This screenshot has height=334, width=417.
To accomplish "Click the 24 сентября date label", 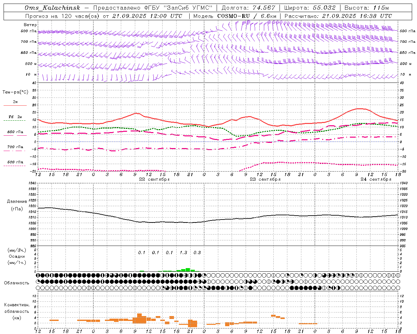I will point(376,179).
